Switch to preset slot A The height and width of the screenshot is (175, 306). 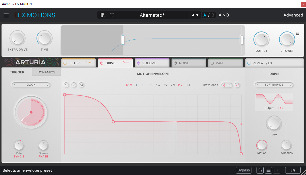[205, 15]
